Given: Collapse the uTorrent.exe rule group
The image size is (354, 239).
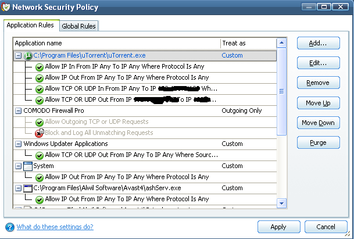Looking at the screenshot, I should (18, 56).
